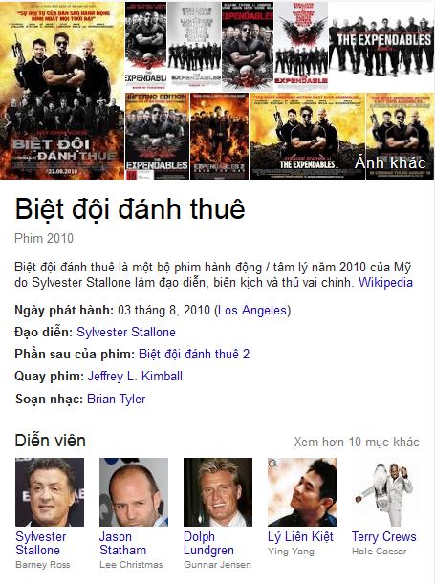Viewport: 435px width, 584px height.
Task: Open the Jason Statham name link
Action: [123, 544]
